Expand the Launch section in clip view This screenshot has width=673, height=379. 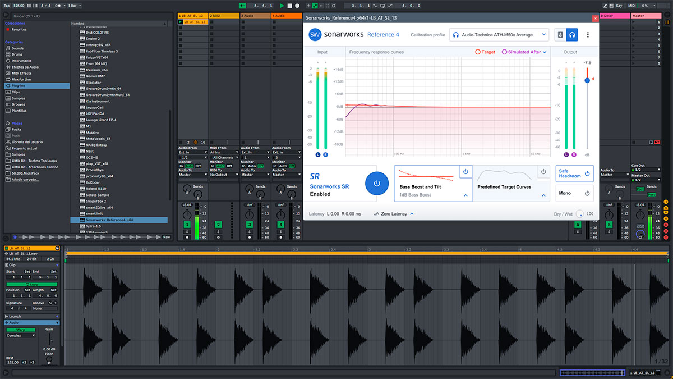(x=57, y=316)
